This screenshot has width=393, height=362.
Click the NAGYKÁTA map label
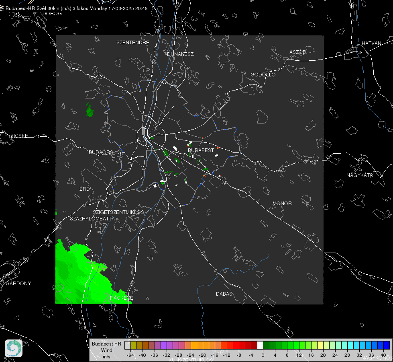[x=360, y=175]
